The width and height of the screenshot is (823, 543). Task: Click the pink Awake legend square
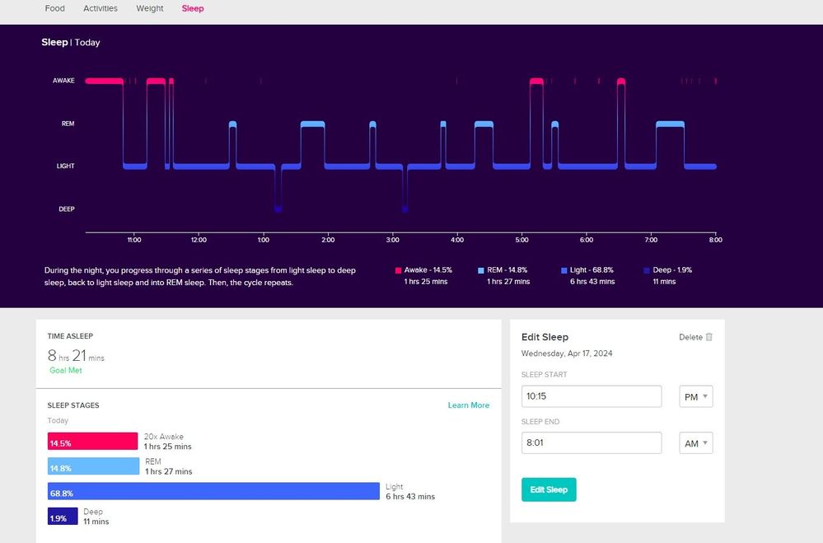pyautogui.click(x=399, y=270)
